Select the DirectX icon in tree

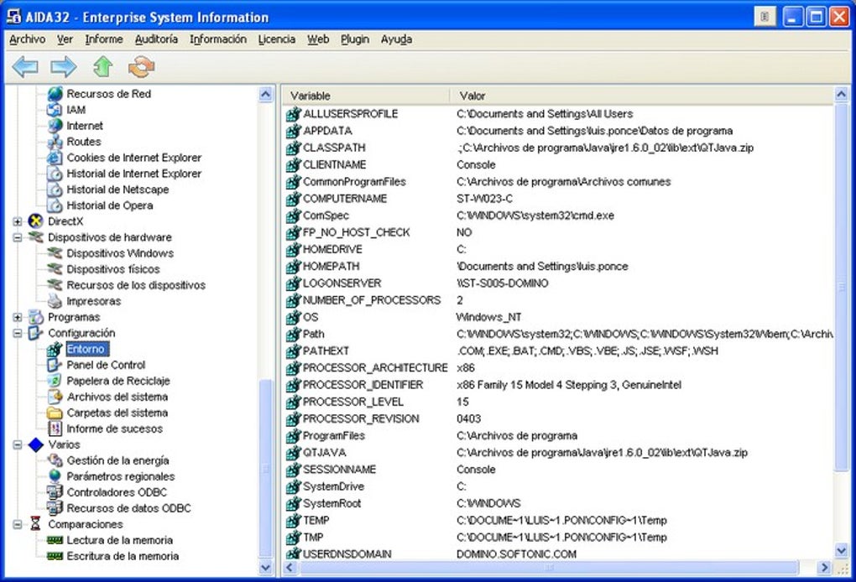(x=36, y=221)
